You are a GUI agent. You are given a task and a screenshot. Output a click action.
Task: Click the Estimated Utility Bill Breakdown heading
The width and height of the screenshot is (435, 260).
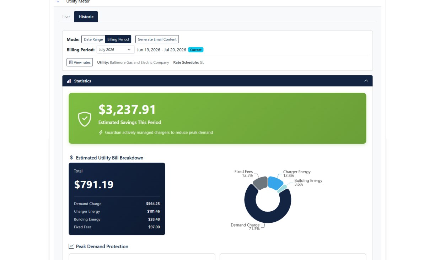109,158
